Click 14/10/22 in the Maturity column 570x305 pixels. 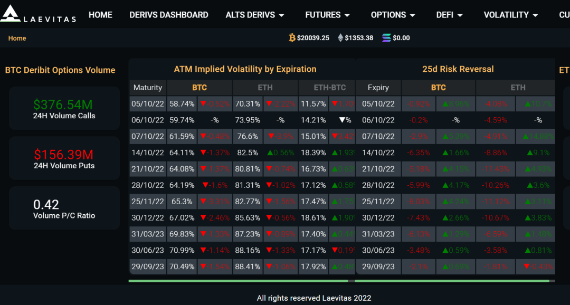(x=148, y=152)
